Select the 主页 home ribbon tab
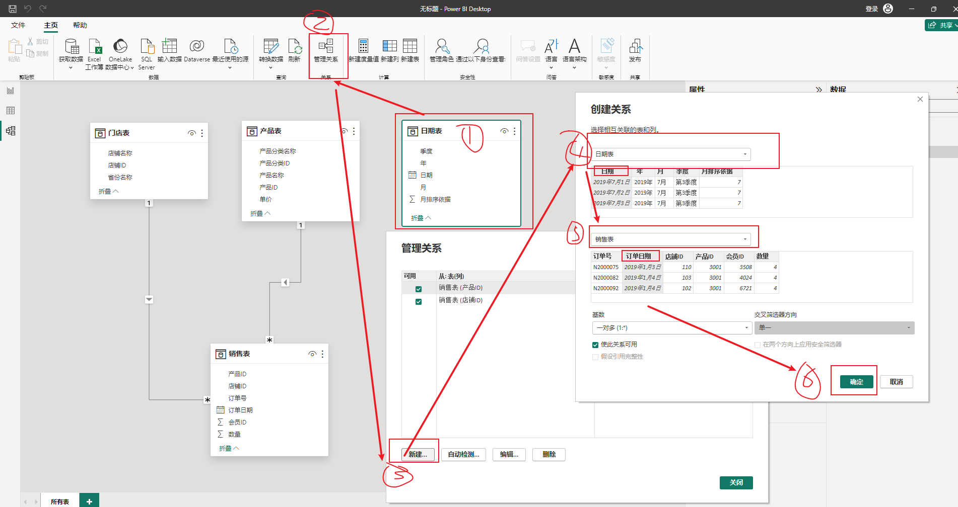The image size is (958, 507). pyautogui.click(x=51, y=25)
